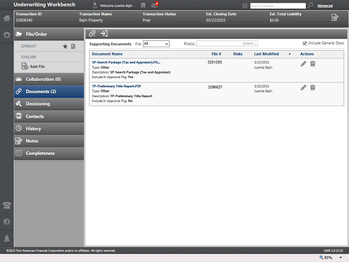Screen dimensions: 349x262
Task: Click closing date 03/22/2015 value
Action: click(216, 20)
